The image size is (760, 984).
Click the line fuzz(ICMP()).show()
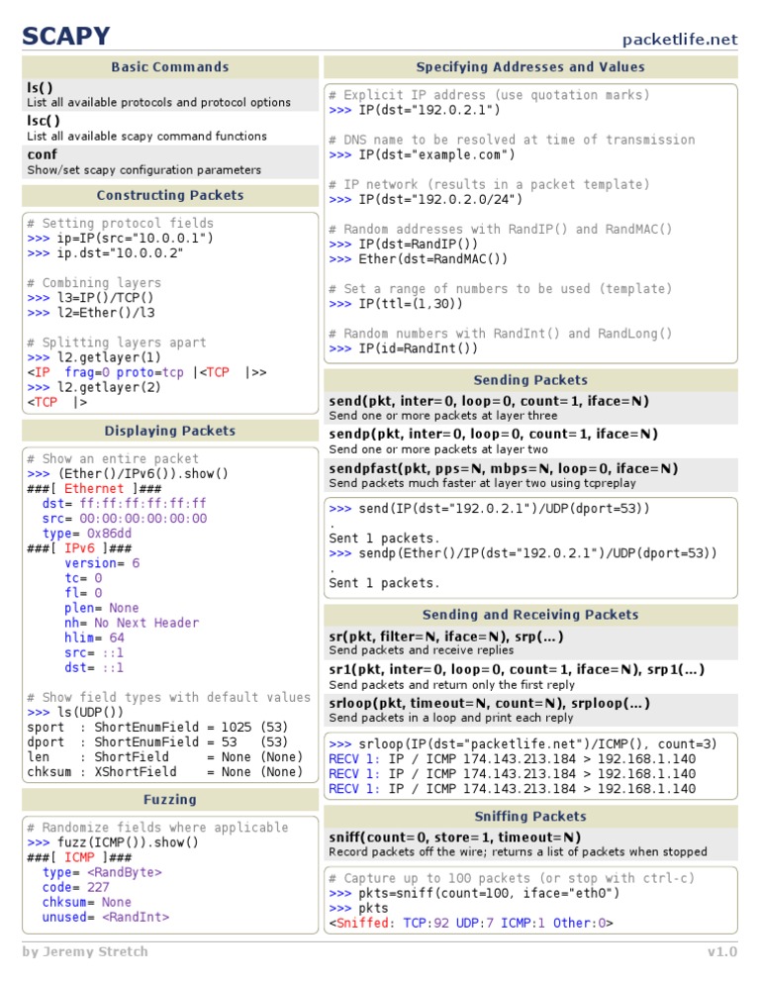(x=113, y=842)
